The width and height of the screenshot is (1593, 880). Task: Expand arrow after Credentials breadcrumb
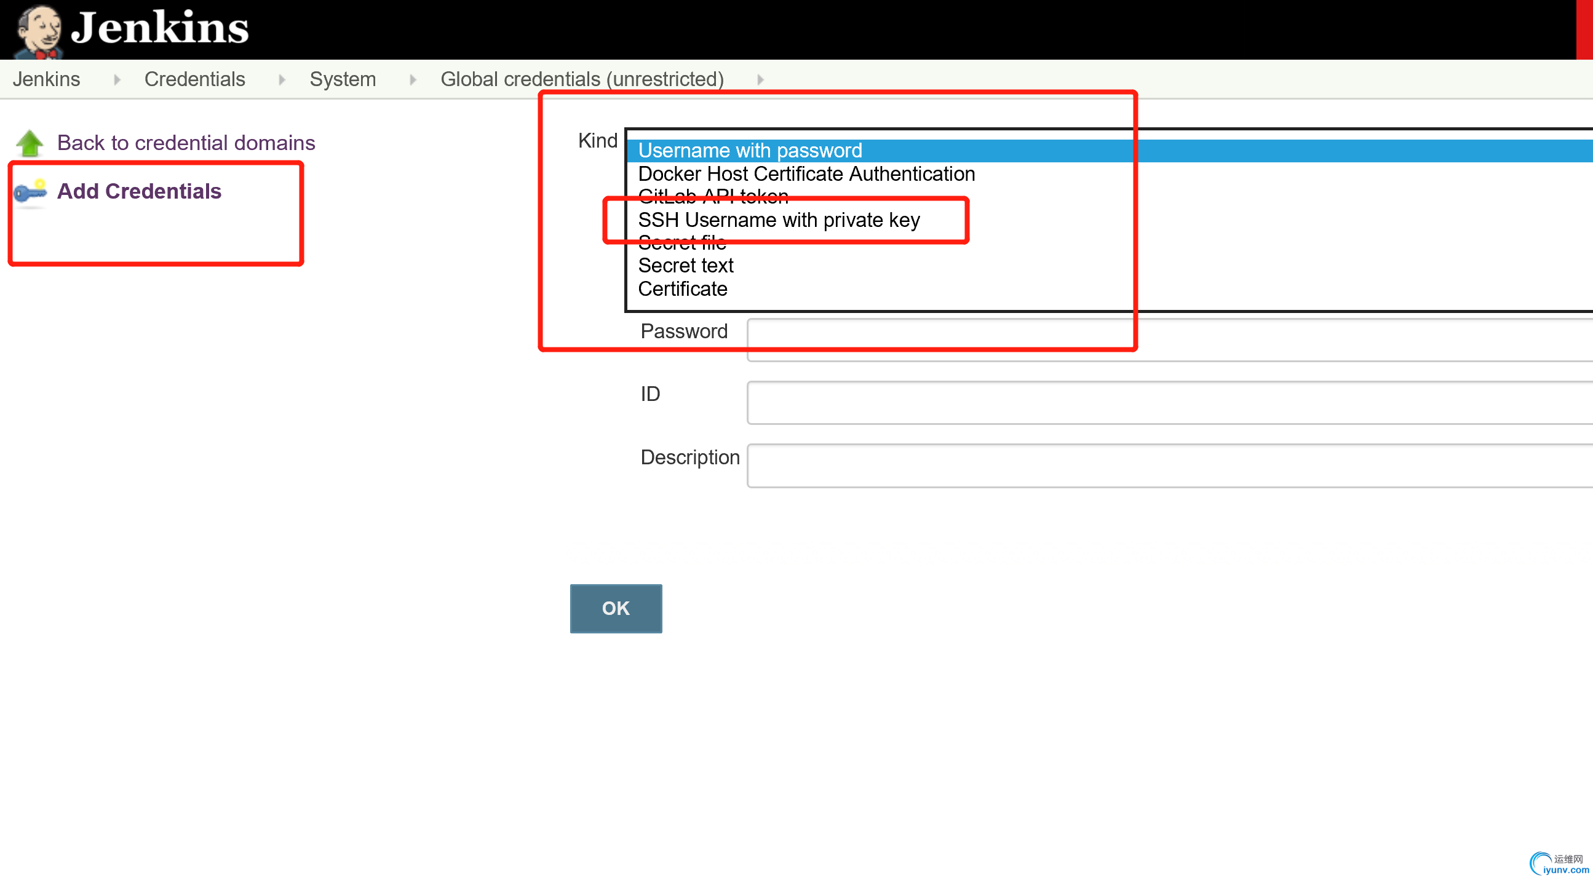[281, 80]
